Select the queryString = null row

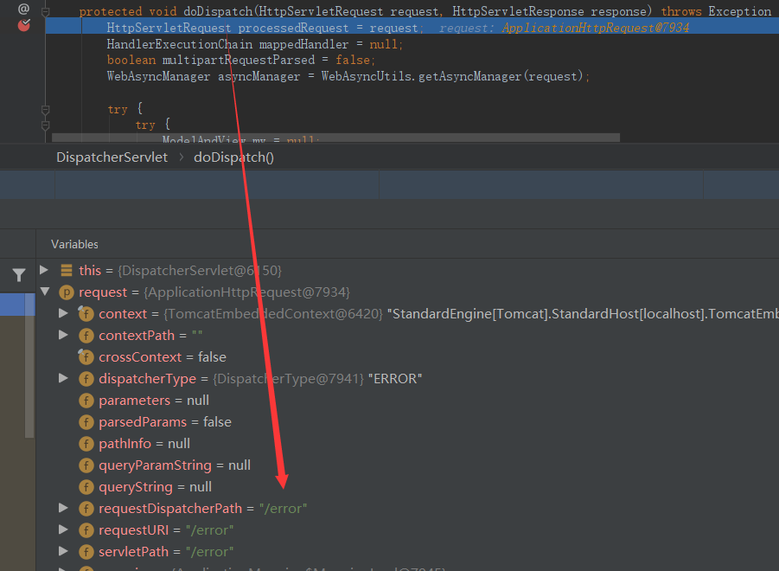pos(407,487)
